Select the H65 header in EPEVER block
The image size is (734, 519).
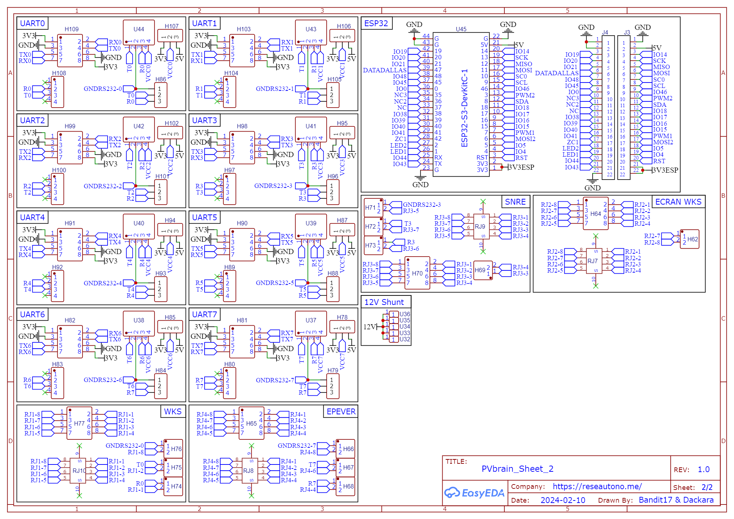251,423
